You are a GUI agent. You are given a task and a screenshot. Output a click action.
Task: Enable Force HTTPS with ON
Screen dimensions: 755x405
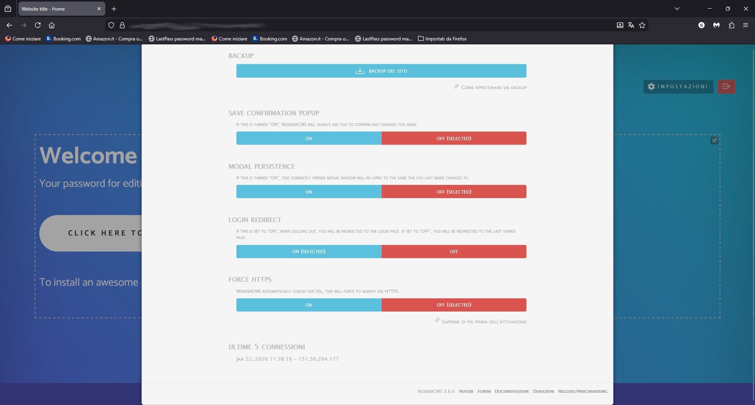(x=309, y=305)
